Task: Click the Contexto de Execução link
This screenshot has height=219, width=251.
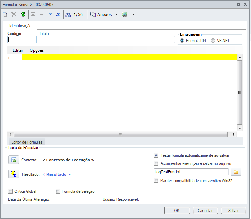Action: point(68,160)
